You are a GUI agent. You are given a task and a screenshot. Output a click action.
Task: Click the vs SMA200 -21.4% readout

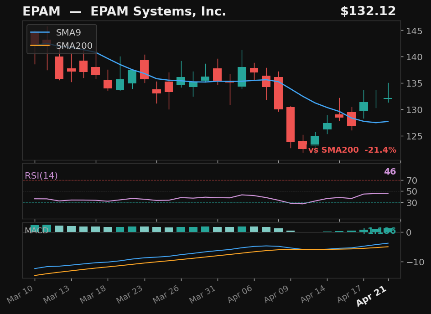353,149
